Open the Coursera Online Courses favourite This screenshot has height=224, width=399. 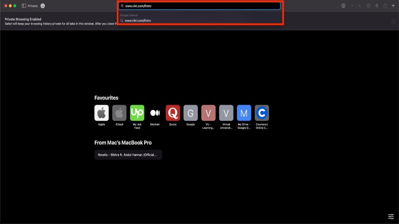pos(262,113)
